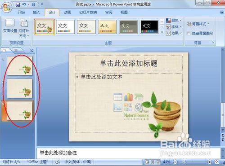Image resolution: width=225 pixels, height=166 pixels.
Task: Switch to the Slides thumbnail pane tab
Action: pos(5,50)
